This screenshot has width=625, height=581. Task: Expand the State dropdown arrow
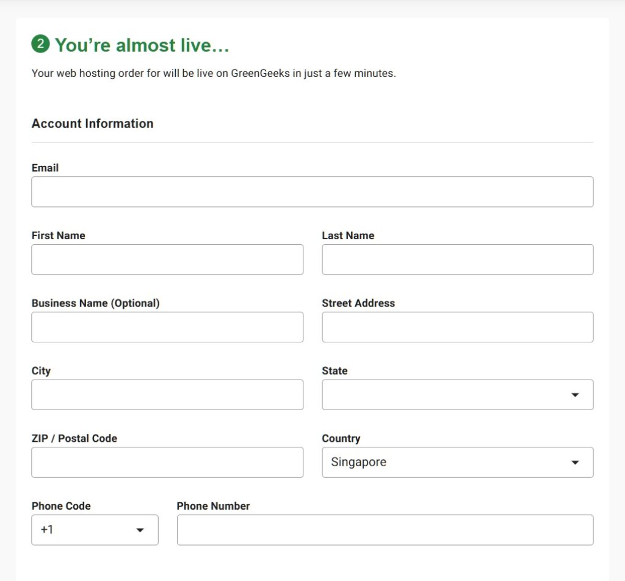point(574,395)
